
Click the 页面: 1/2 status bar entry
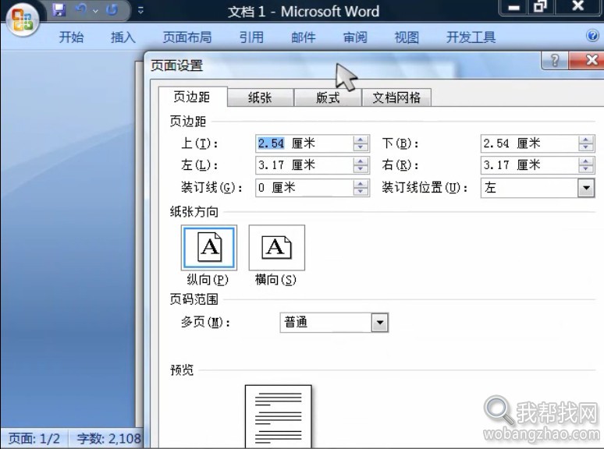pyautogui.click(x=34, y=439)
